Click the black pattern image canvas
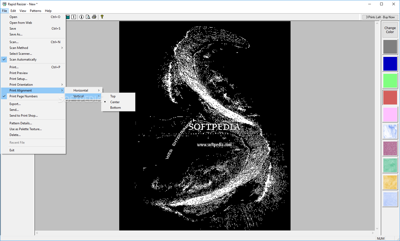Screen dimensions: 400x241 coord(205,126)
